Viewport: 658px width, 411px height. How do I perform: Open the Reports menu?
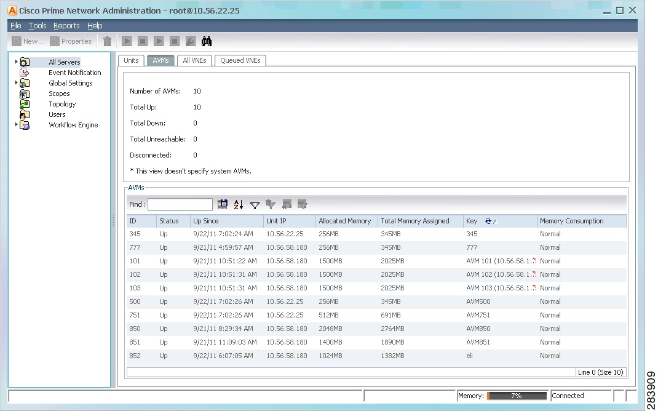(66, 26)
